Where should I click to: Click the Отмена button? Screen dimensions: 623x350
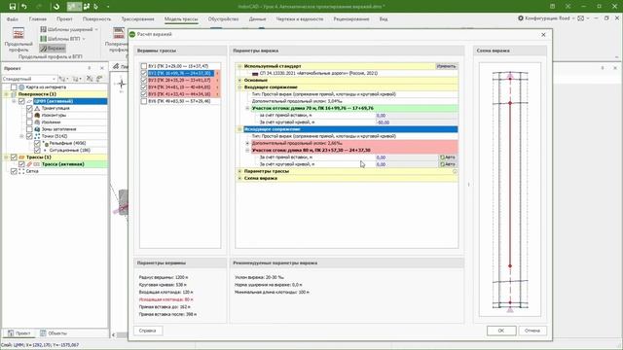(x=532, y=331)
